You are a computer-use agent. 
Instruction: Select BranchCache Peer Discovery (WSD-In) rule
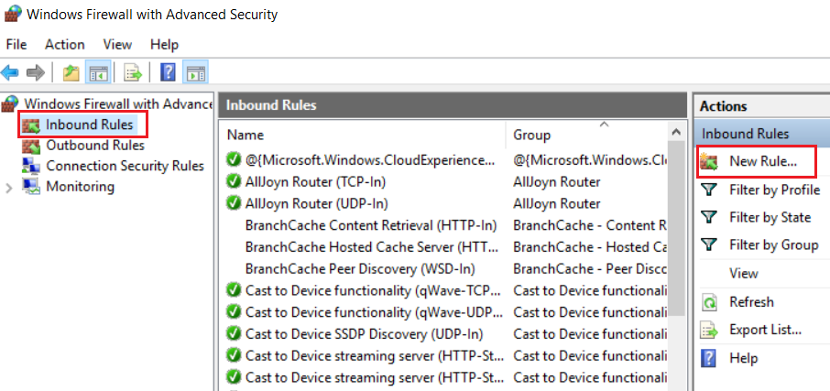(x=360, y=269)
